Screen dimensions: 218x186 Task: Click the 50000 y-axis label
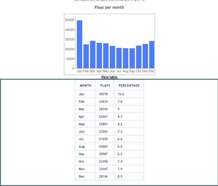[70, 20]
